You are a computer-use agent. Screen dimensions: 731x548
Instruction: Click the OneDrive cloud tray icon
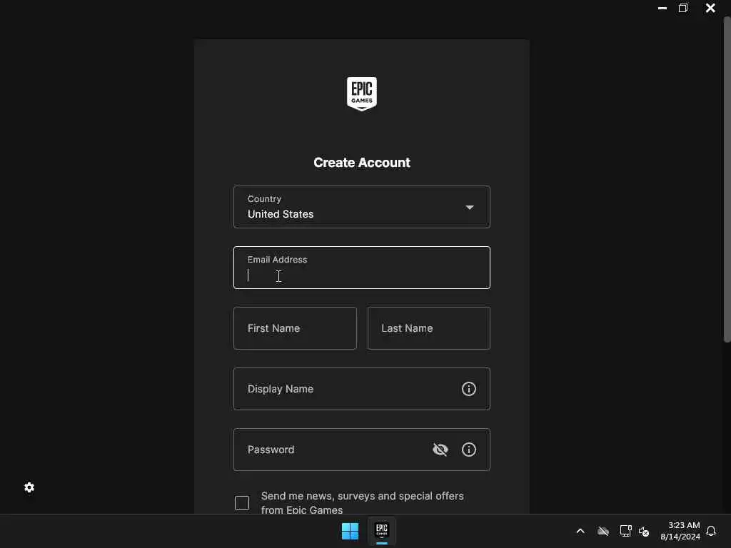[x=603, y=531]
